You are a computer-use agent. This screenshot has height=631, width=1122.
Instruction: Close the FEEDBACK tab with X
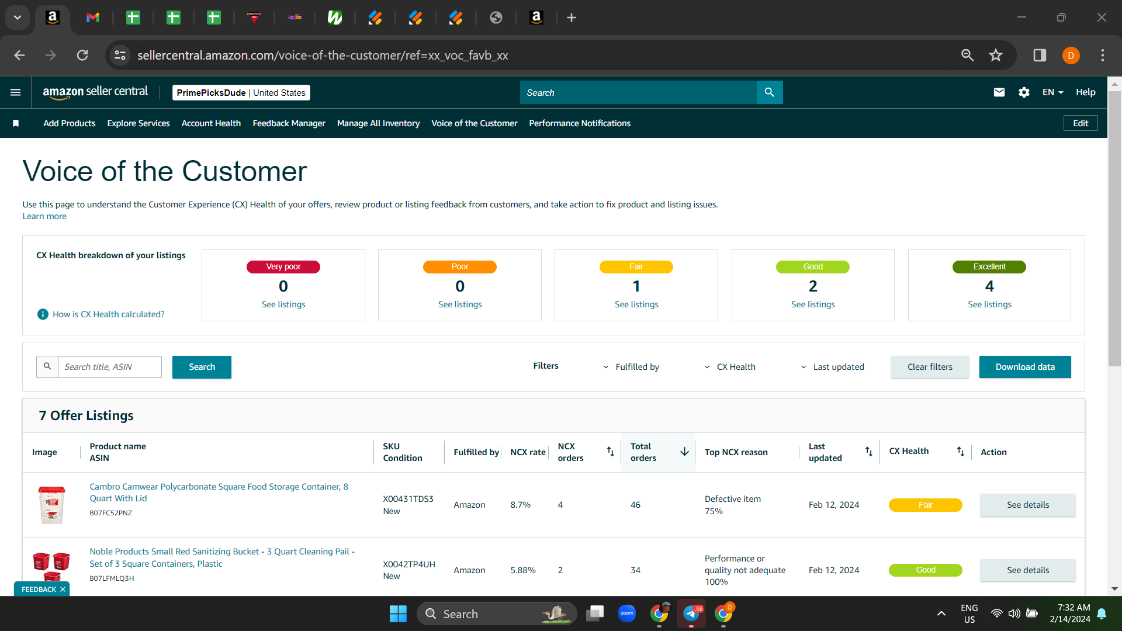tap(63, 590)
